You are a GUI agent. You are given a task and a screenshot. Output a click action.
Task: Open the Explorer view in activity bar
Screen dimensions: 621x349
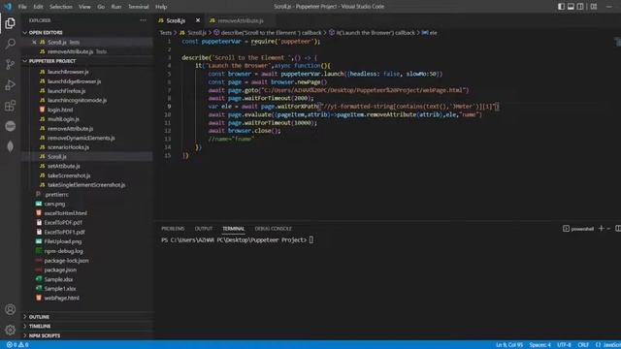click(x=11, y=23)
